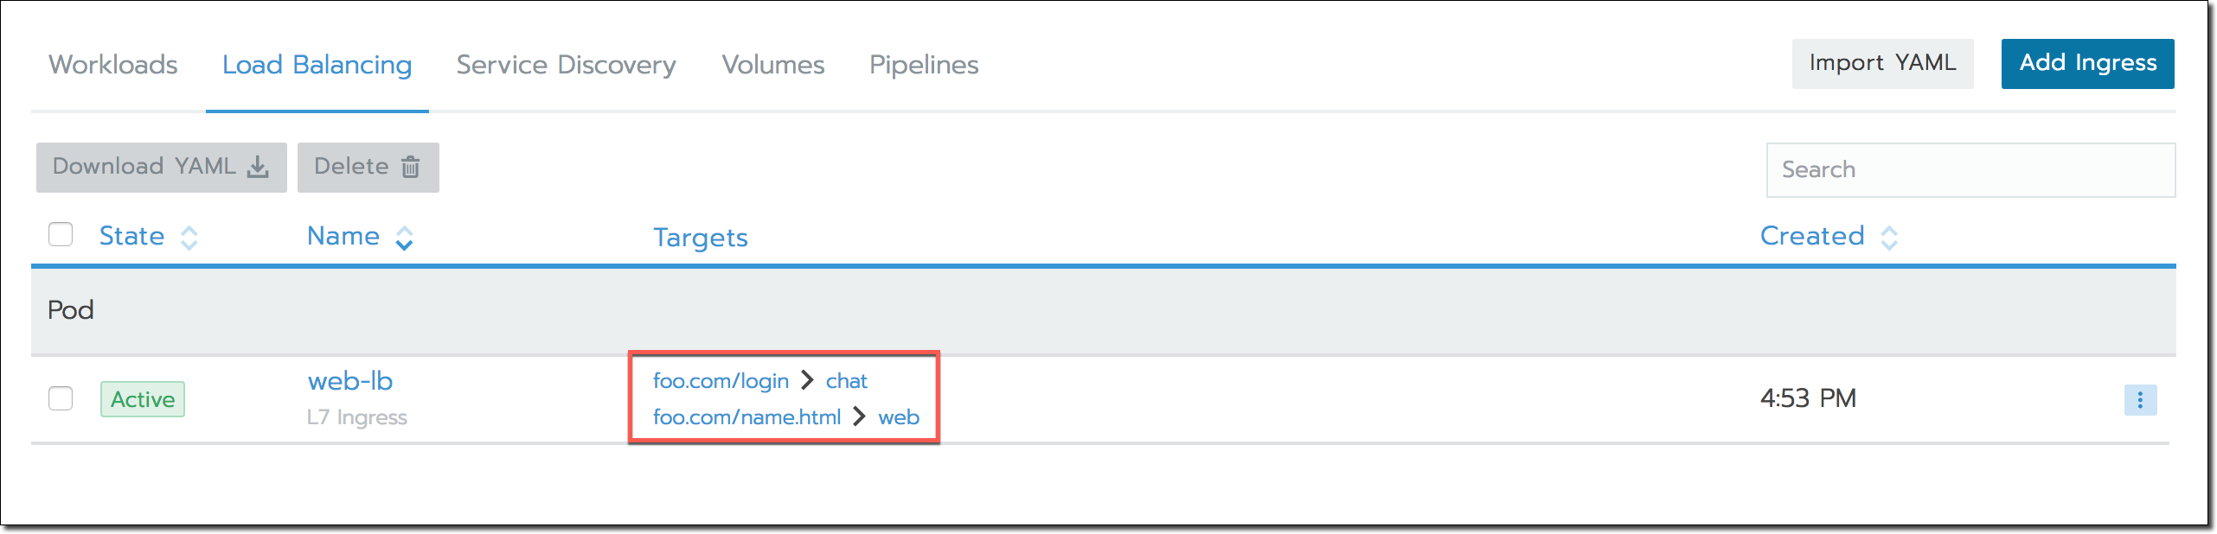Viewport: 2217px width, 534px height.
Task: Open the Workloads tab
Action: coord(113,64)
